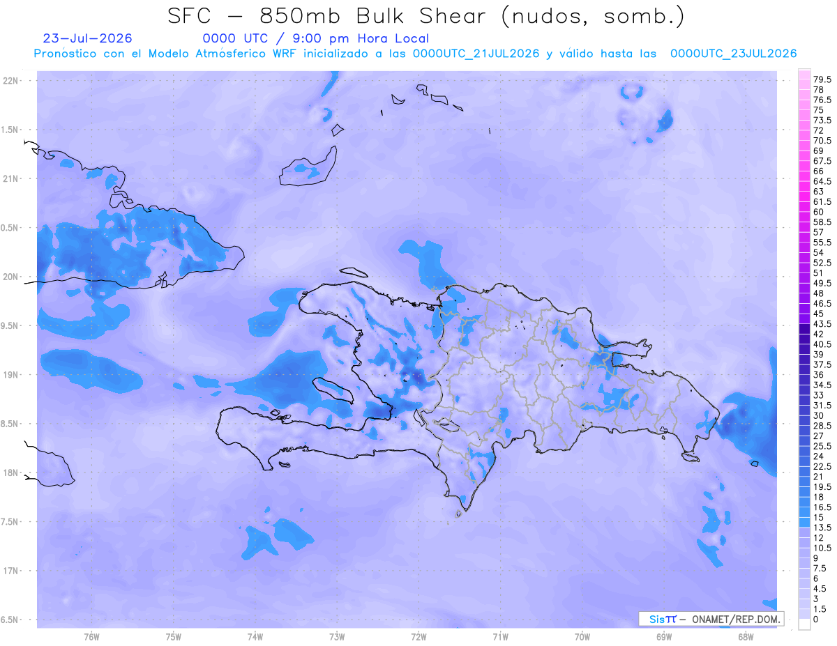This screenshot has height=646, width=837.
Task: Click the color scale value "58.5"
Action: [x=822, y=222]
